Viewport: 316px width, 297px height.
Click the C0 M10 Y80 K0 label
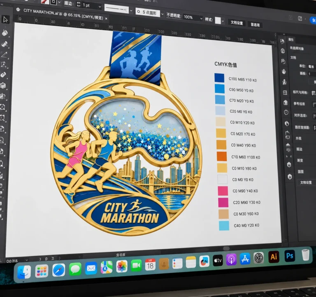[244, 168]
